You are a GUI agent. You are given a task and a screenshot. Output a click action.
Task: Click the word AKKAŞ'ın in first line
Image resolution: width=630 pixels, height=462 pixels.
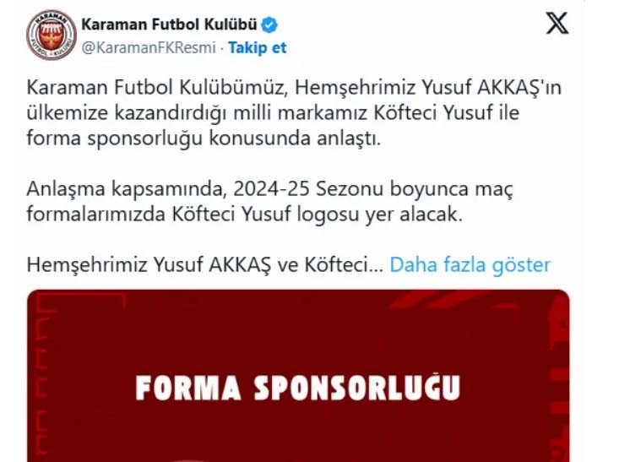coord(519,88)
